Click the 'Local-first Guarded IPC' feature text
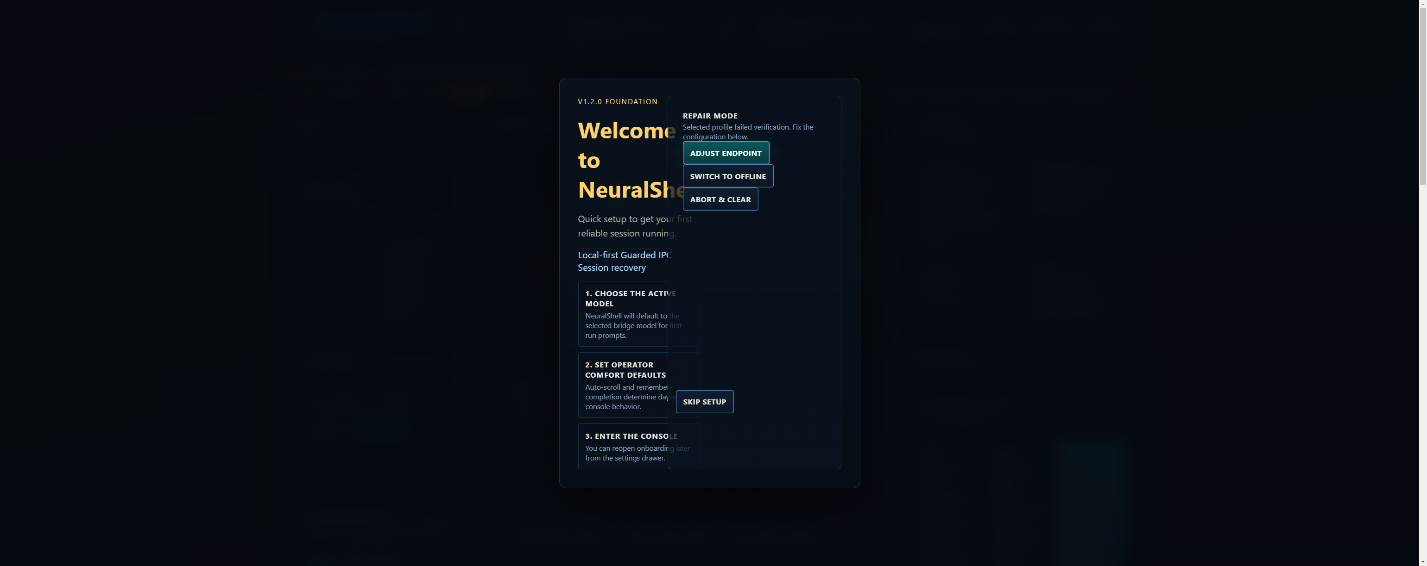This screenshot has height=566, width=1427. tap(625, 255)
